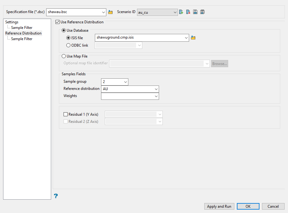Expand the Sample group dropdown

(x=126, y=82)
